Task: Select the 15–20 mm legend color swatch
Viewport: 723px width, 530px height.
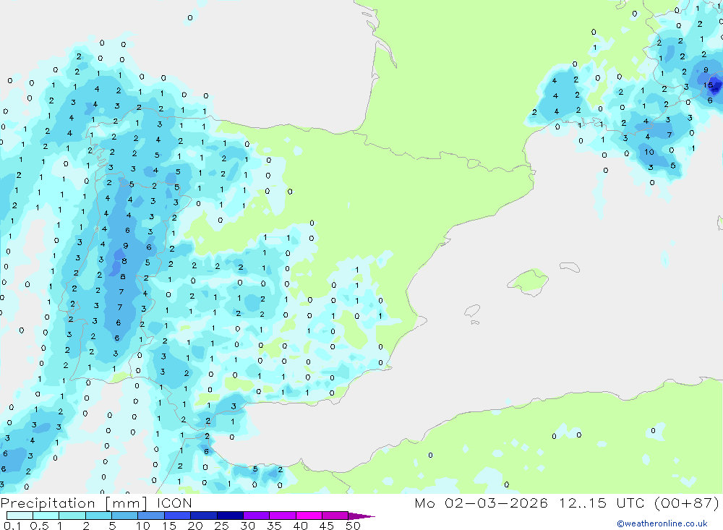Action: click(x=178, y=516)
